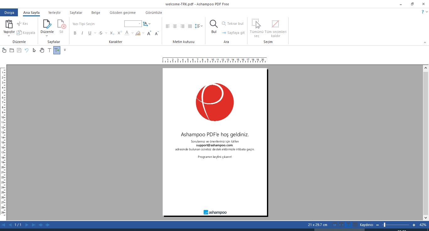Click the save diskette icon in quick toolbar

pyautogui.click(x=19, y=50)
